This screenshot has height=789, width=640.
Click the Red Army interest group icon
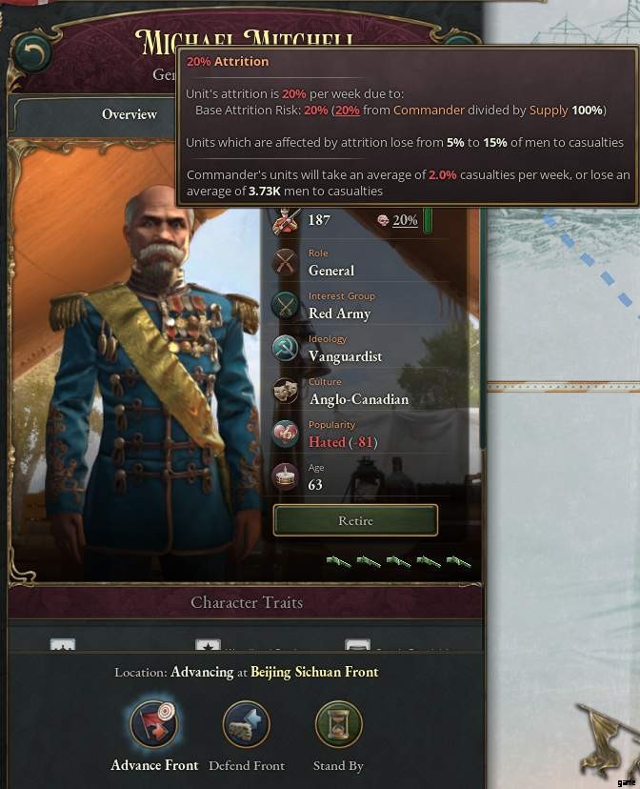tap(285, 305)
